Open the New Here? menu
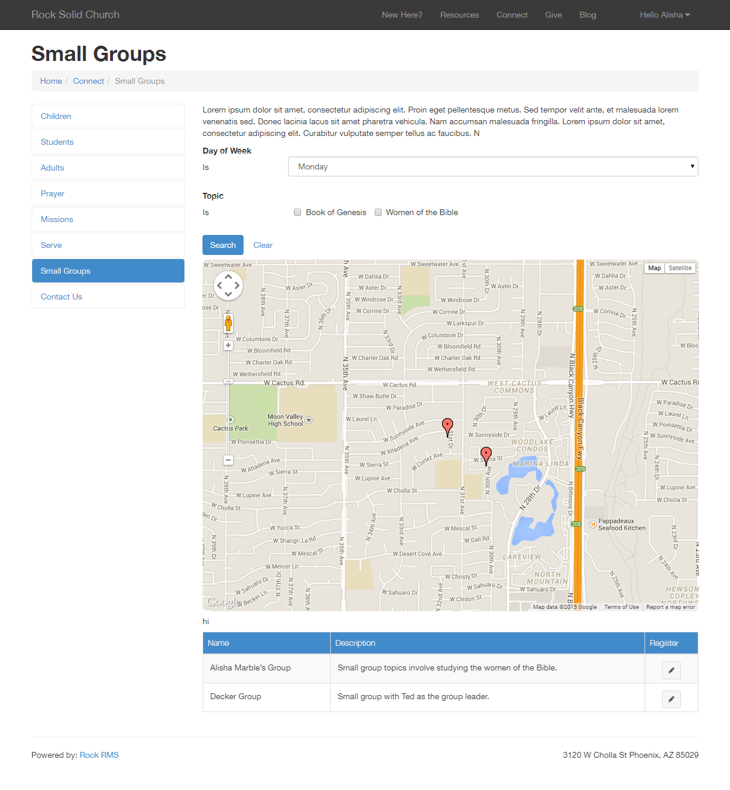The image size is (730, 790). pos(402,15)
